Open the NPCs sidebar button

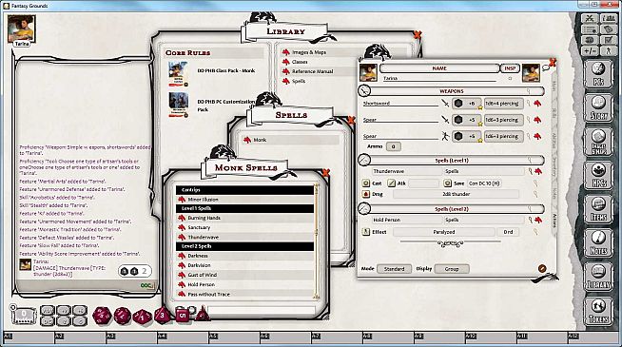pos(598,175)
